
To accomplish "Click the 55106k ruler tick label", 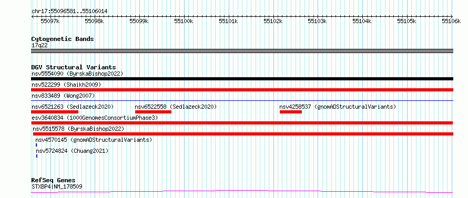I will pos(451,21).
